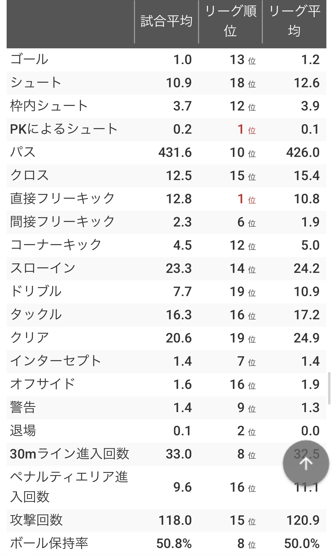The height and width of the screenshot is (556, 333).
Task: Click the 攻撃回数 row label
Action: (36, 520)
